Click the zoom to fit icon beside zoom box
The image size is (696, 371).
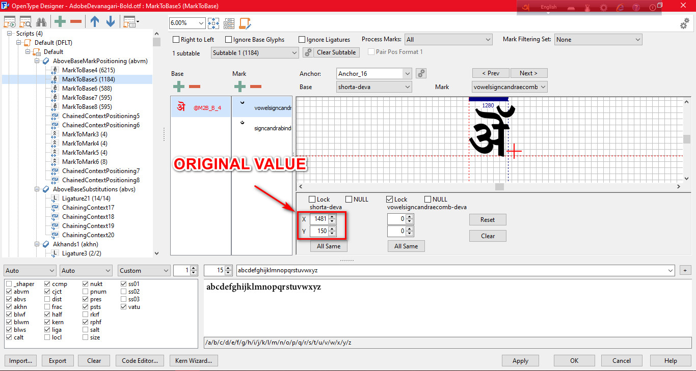[213, 23]
